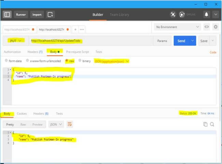Image resolution: width=222 pixels, height=164 pixels.
Task: Collapse the request JSON fold arrow on line 1
Action: click(x=10, y=69)
